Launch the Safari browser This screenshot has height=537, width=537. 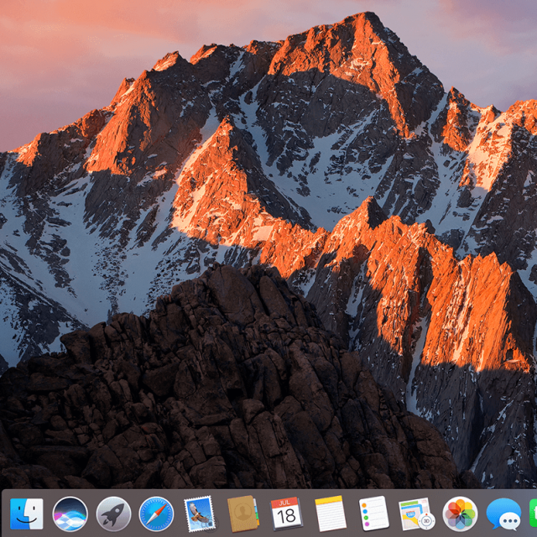(x=156, y=514)
